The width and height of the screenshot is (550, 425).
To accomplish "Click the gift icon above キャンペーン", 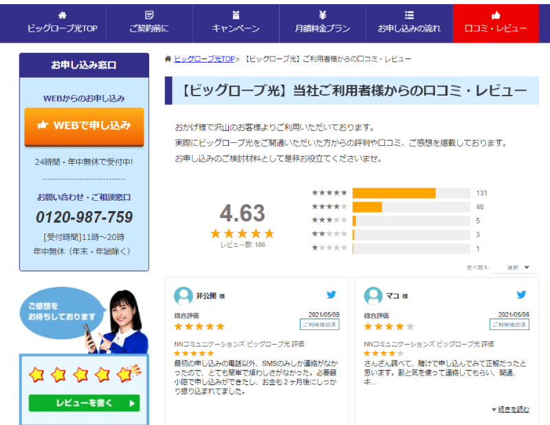I will [x=236, y=15].
